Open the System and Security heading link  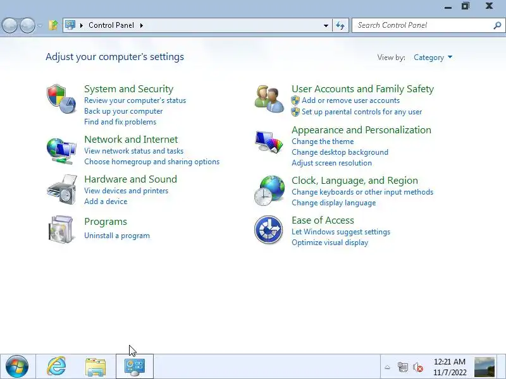click(129, 88)
